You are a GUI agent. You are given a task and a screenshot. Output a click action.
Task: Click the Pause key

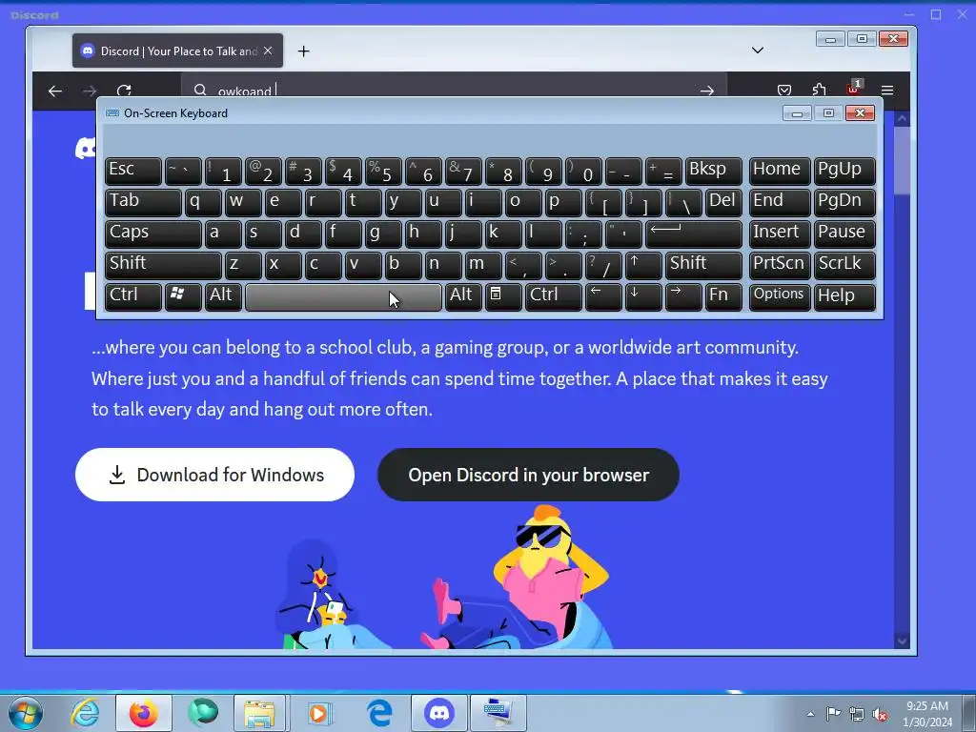coord(844,234)
